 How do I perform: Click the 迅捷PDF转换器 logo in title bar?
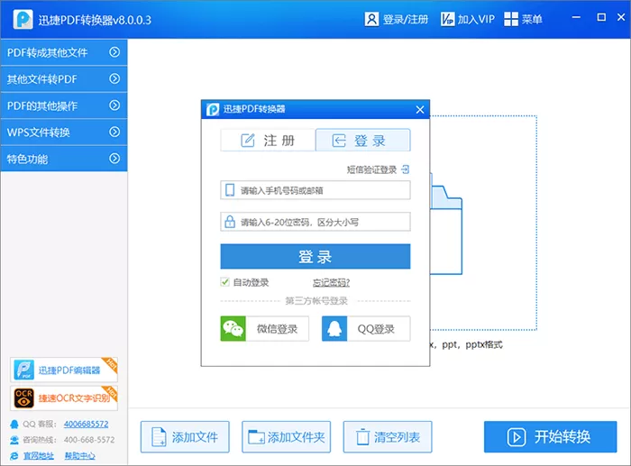(23, 19)
